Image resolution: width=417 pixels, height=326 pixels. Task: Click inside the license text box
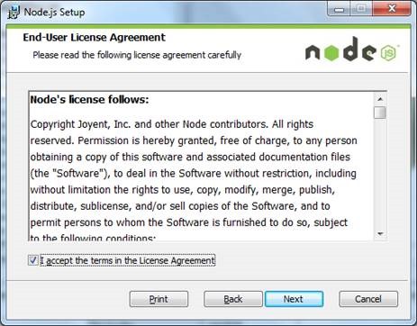[x=201, y=166]
